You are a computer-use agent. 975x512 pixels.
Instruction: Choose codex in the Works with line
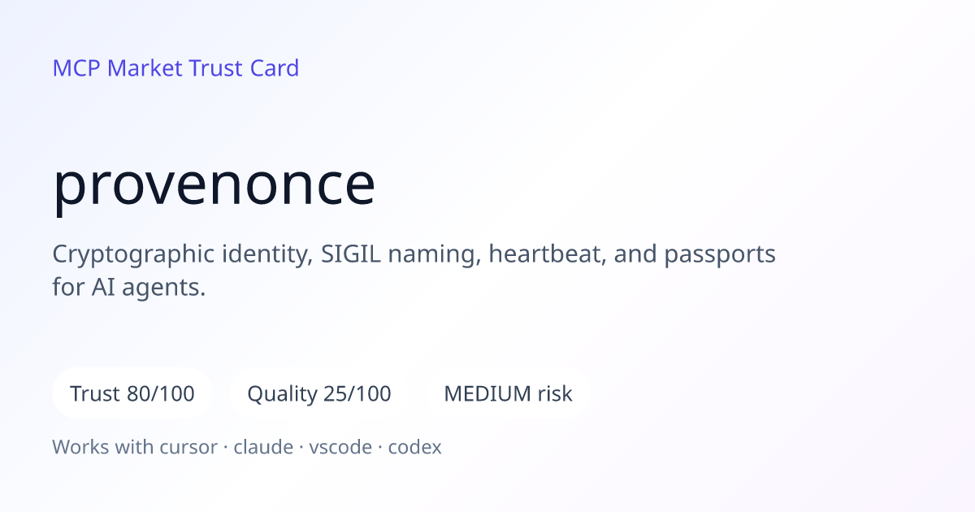coord(415,447)
